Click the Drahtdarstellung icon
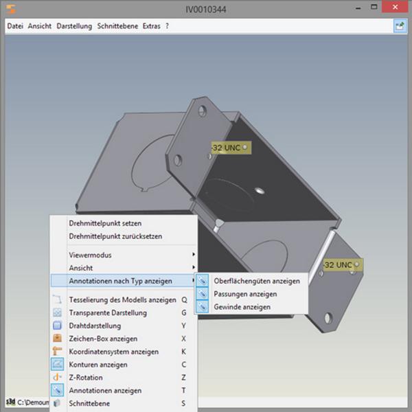Viewport: 412px width, 412px height. [x=57, y=325]
